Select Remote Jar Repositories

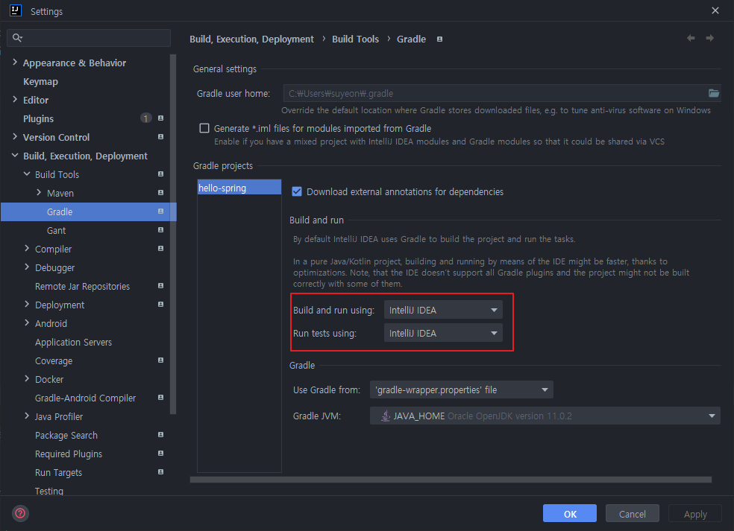coord(82,286)
